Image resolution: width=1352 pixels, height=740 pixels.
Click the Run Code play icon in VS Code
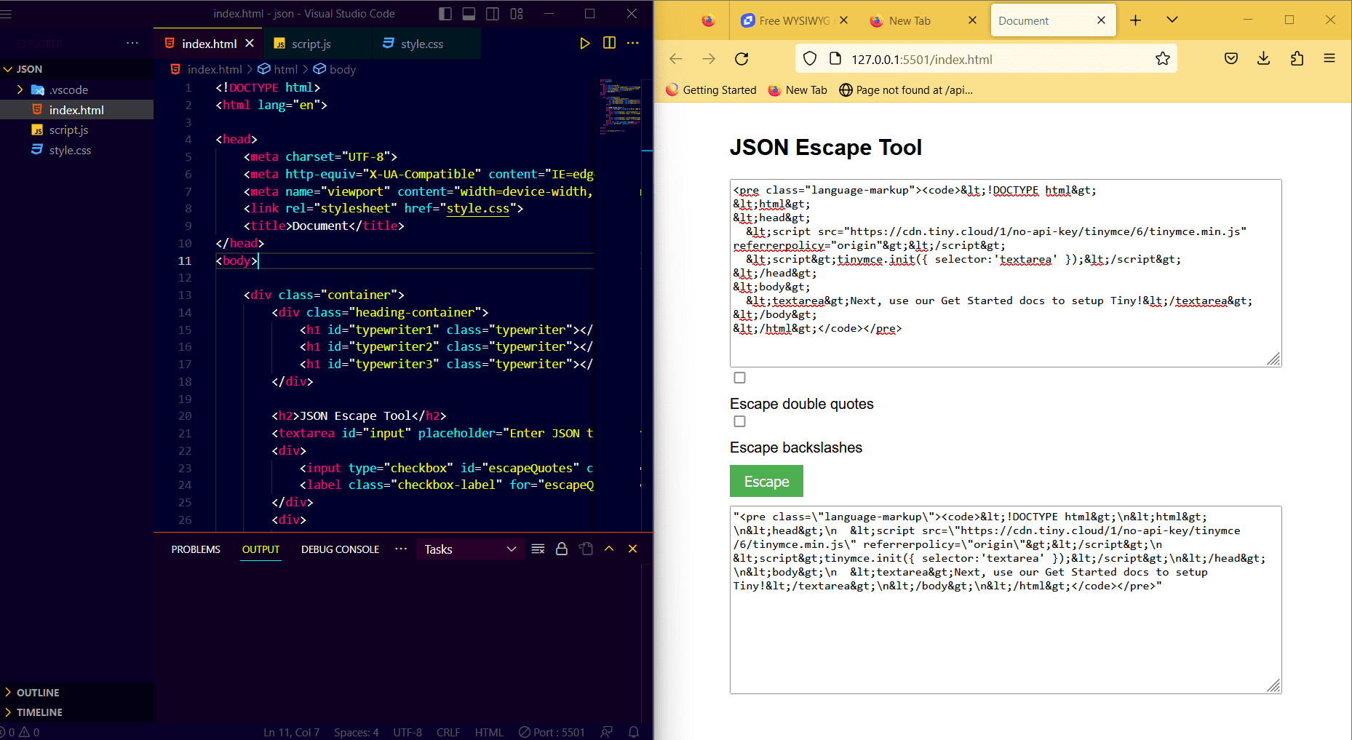tap(584, 44)
